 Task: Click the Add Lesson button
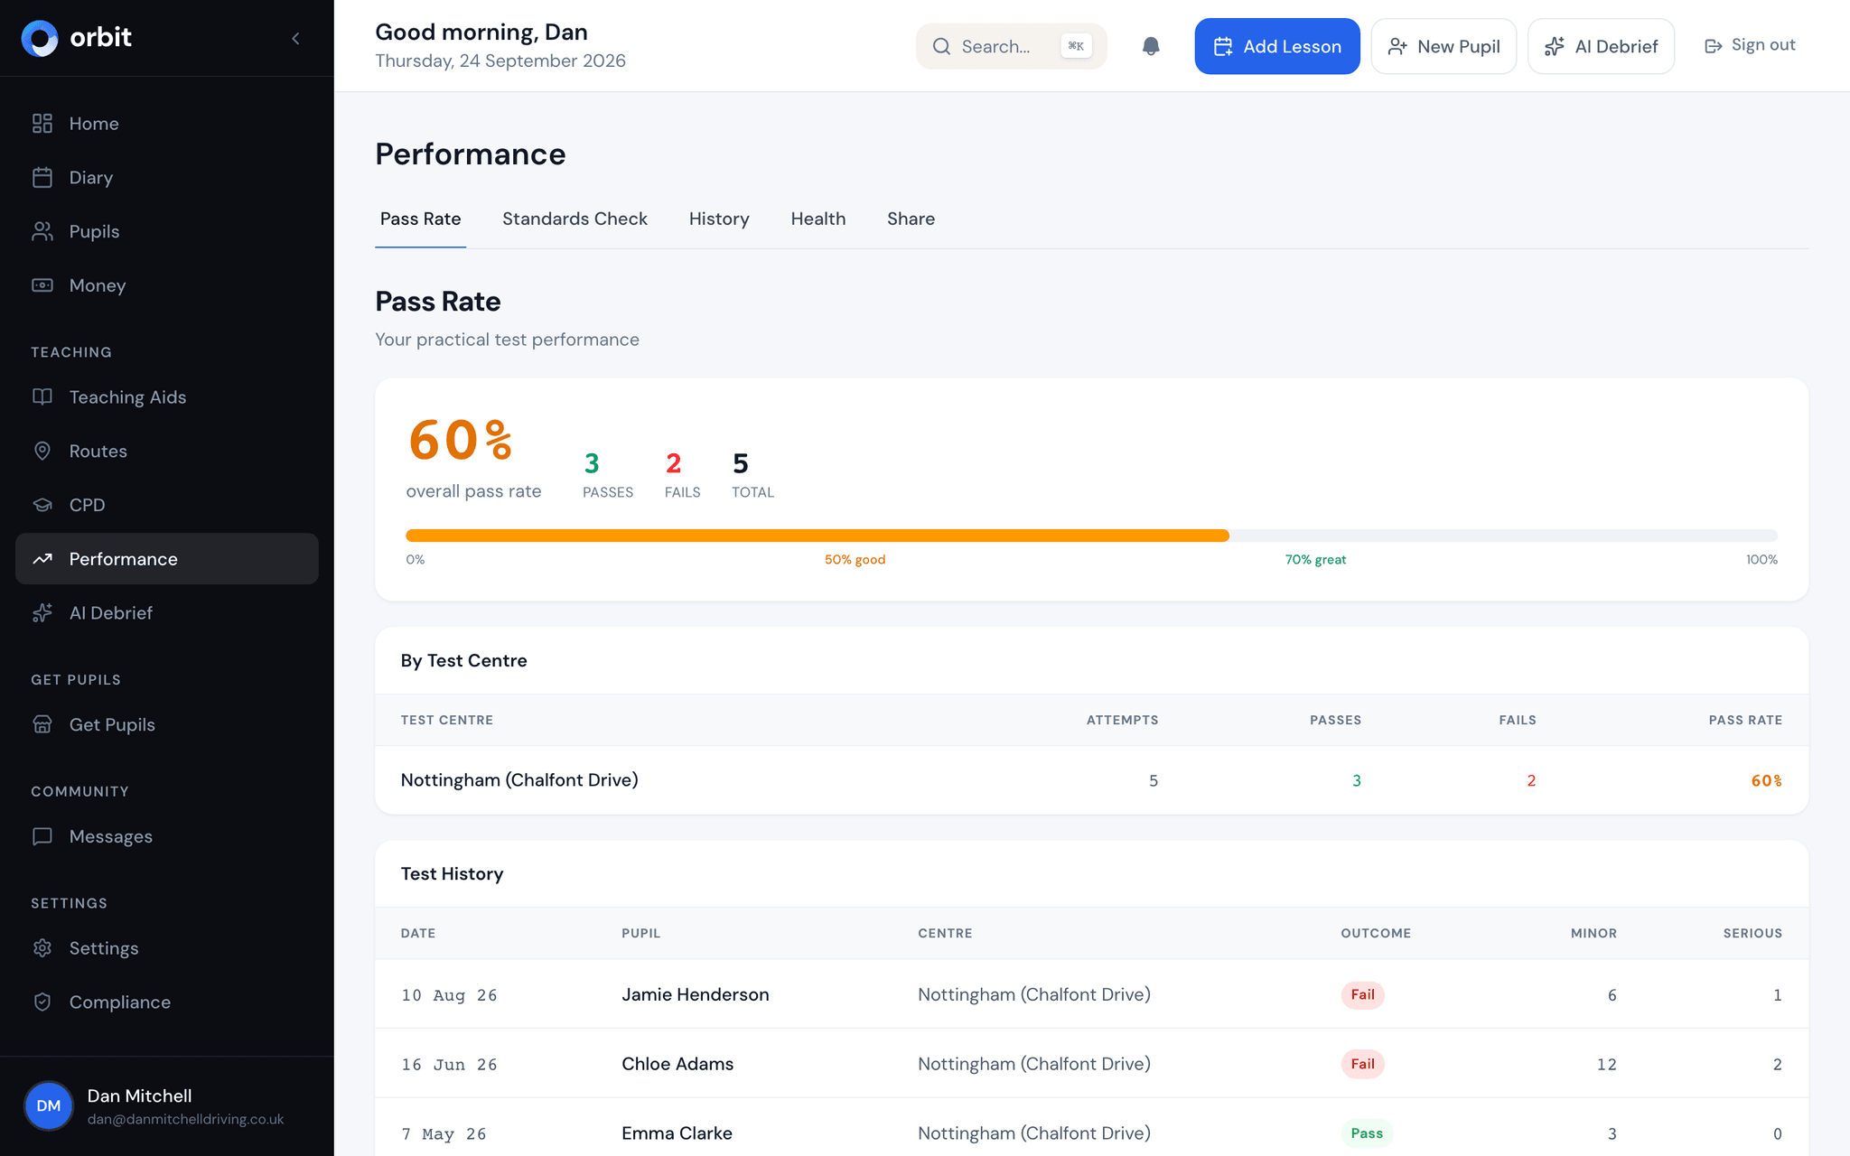pos(1277,46)
